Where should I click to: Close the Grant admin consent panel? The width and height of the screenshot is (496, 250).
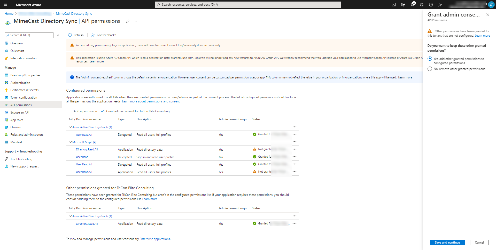(x=487, y=15)
